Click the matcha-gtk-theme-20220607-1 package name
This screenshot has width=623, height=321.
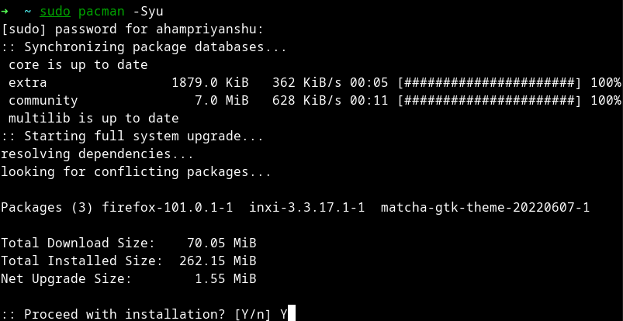click(485, 207)
